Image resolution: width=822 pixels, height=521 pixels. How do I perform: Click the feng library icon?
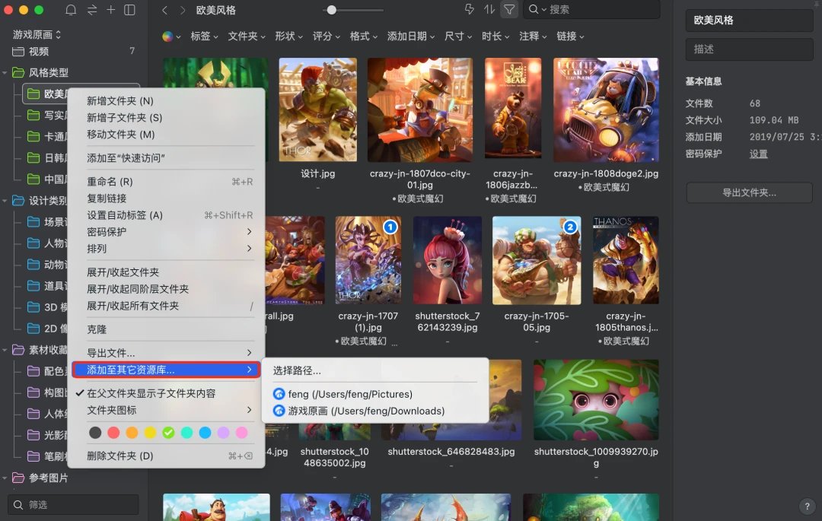click(x=279, y=394)
